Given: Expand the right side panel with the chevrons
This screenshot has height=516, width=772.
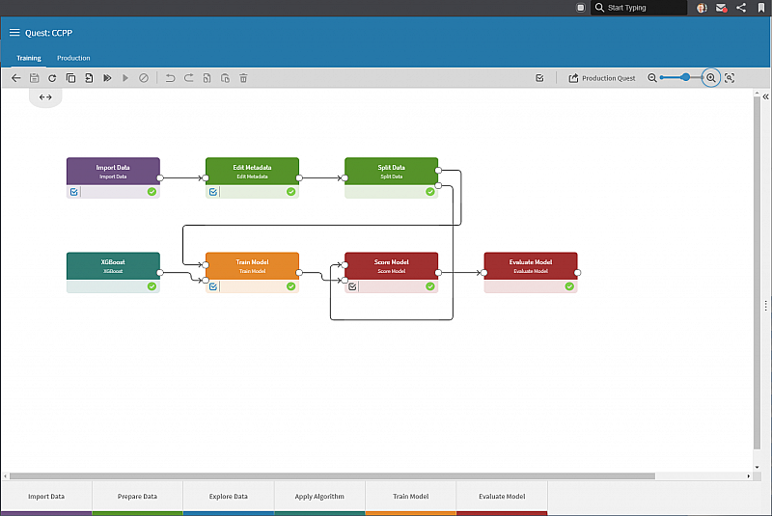Looking at the screenshot, I should tap(765, 96).
